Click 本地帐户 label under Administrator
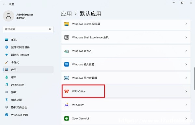Screen dimensions: 195x125 [x=21, y=18]
